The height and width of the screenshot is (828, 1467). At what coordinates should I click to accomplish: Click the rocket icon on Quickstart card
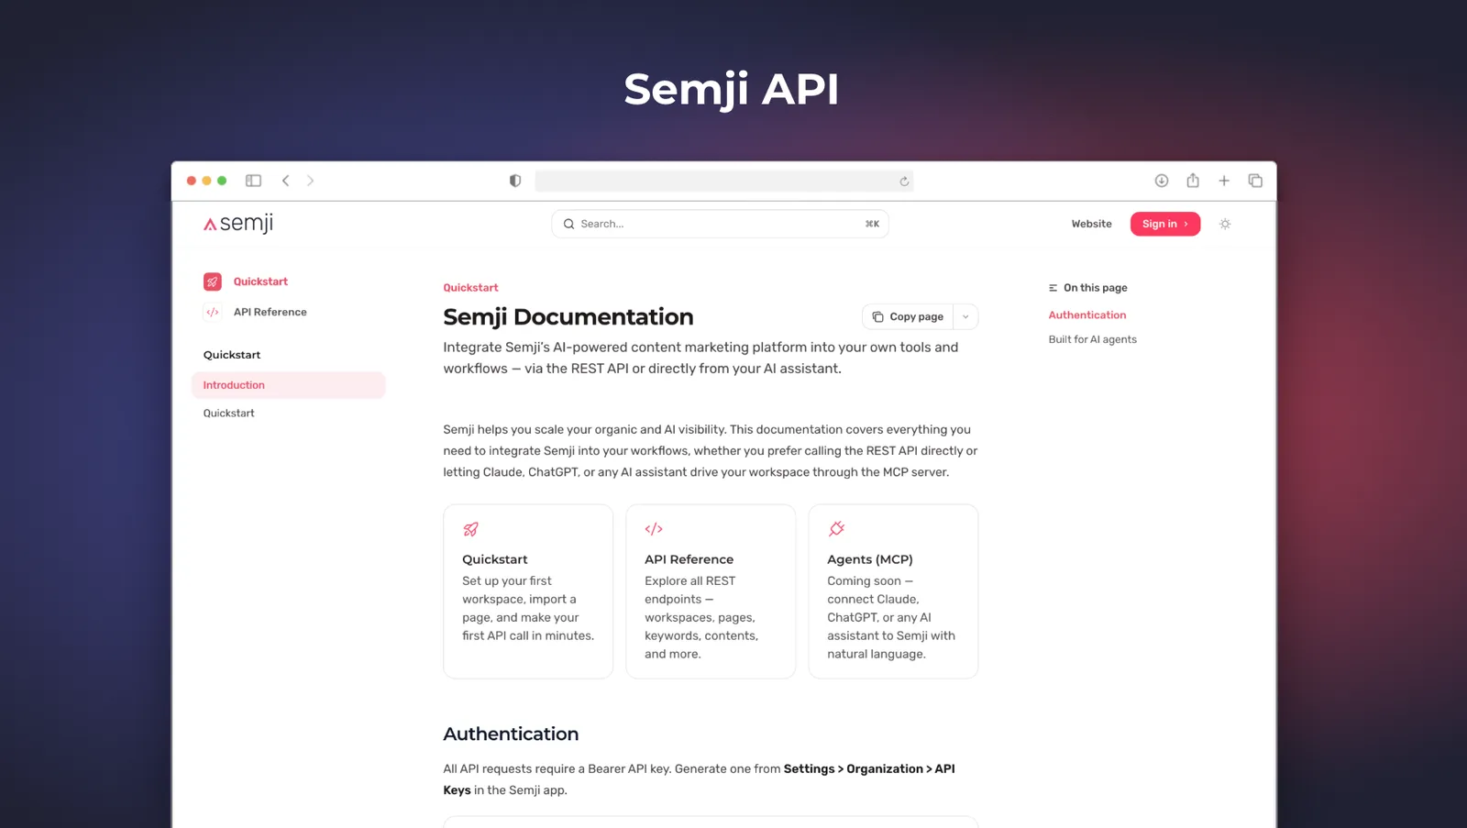click(470, 529)
